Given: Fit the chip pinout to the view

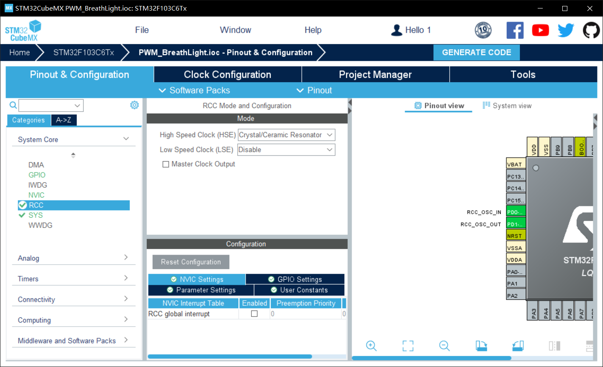Looking at the screenshot, I should point(408,346).
